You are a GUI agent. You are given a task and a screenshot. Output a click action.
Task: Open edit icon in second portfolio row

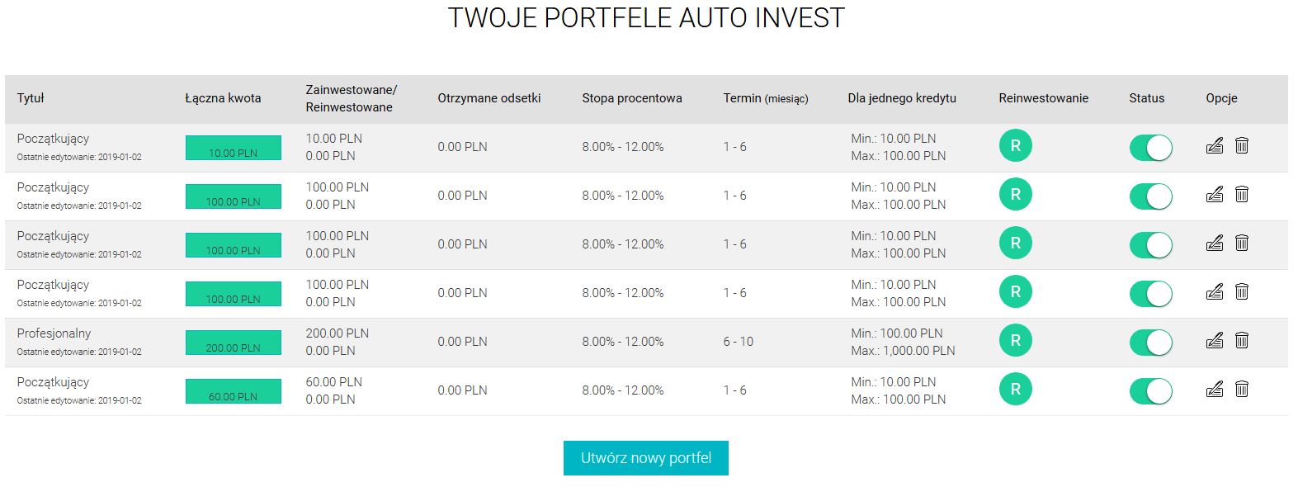pyautogui.click(x=1214, y=195)
